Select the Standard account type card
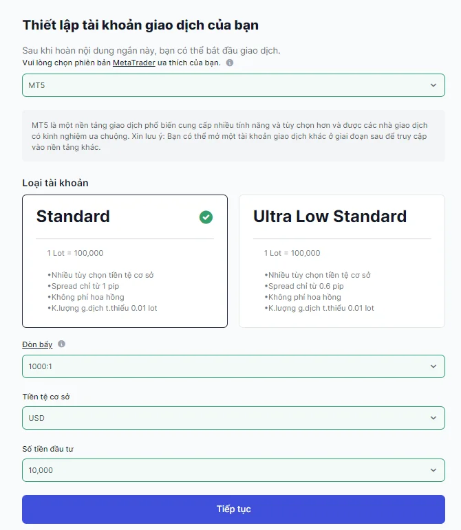The image size is (461, 530). click(125, 261)
